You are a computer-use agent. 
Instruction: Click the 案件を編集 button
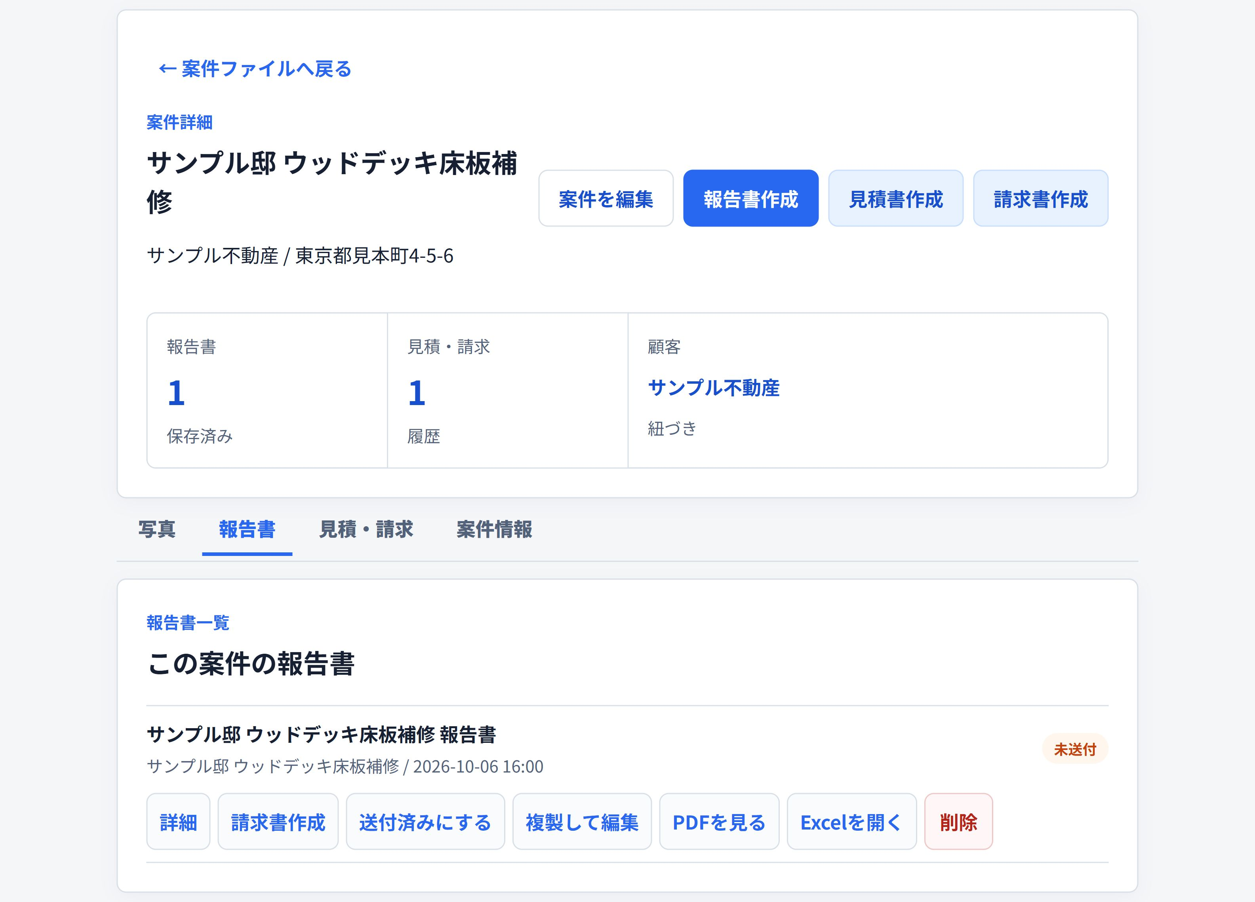606,198
